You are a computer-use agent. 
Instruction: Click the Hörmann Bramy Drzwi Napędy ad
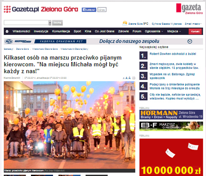tap(171, 114)
